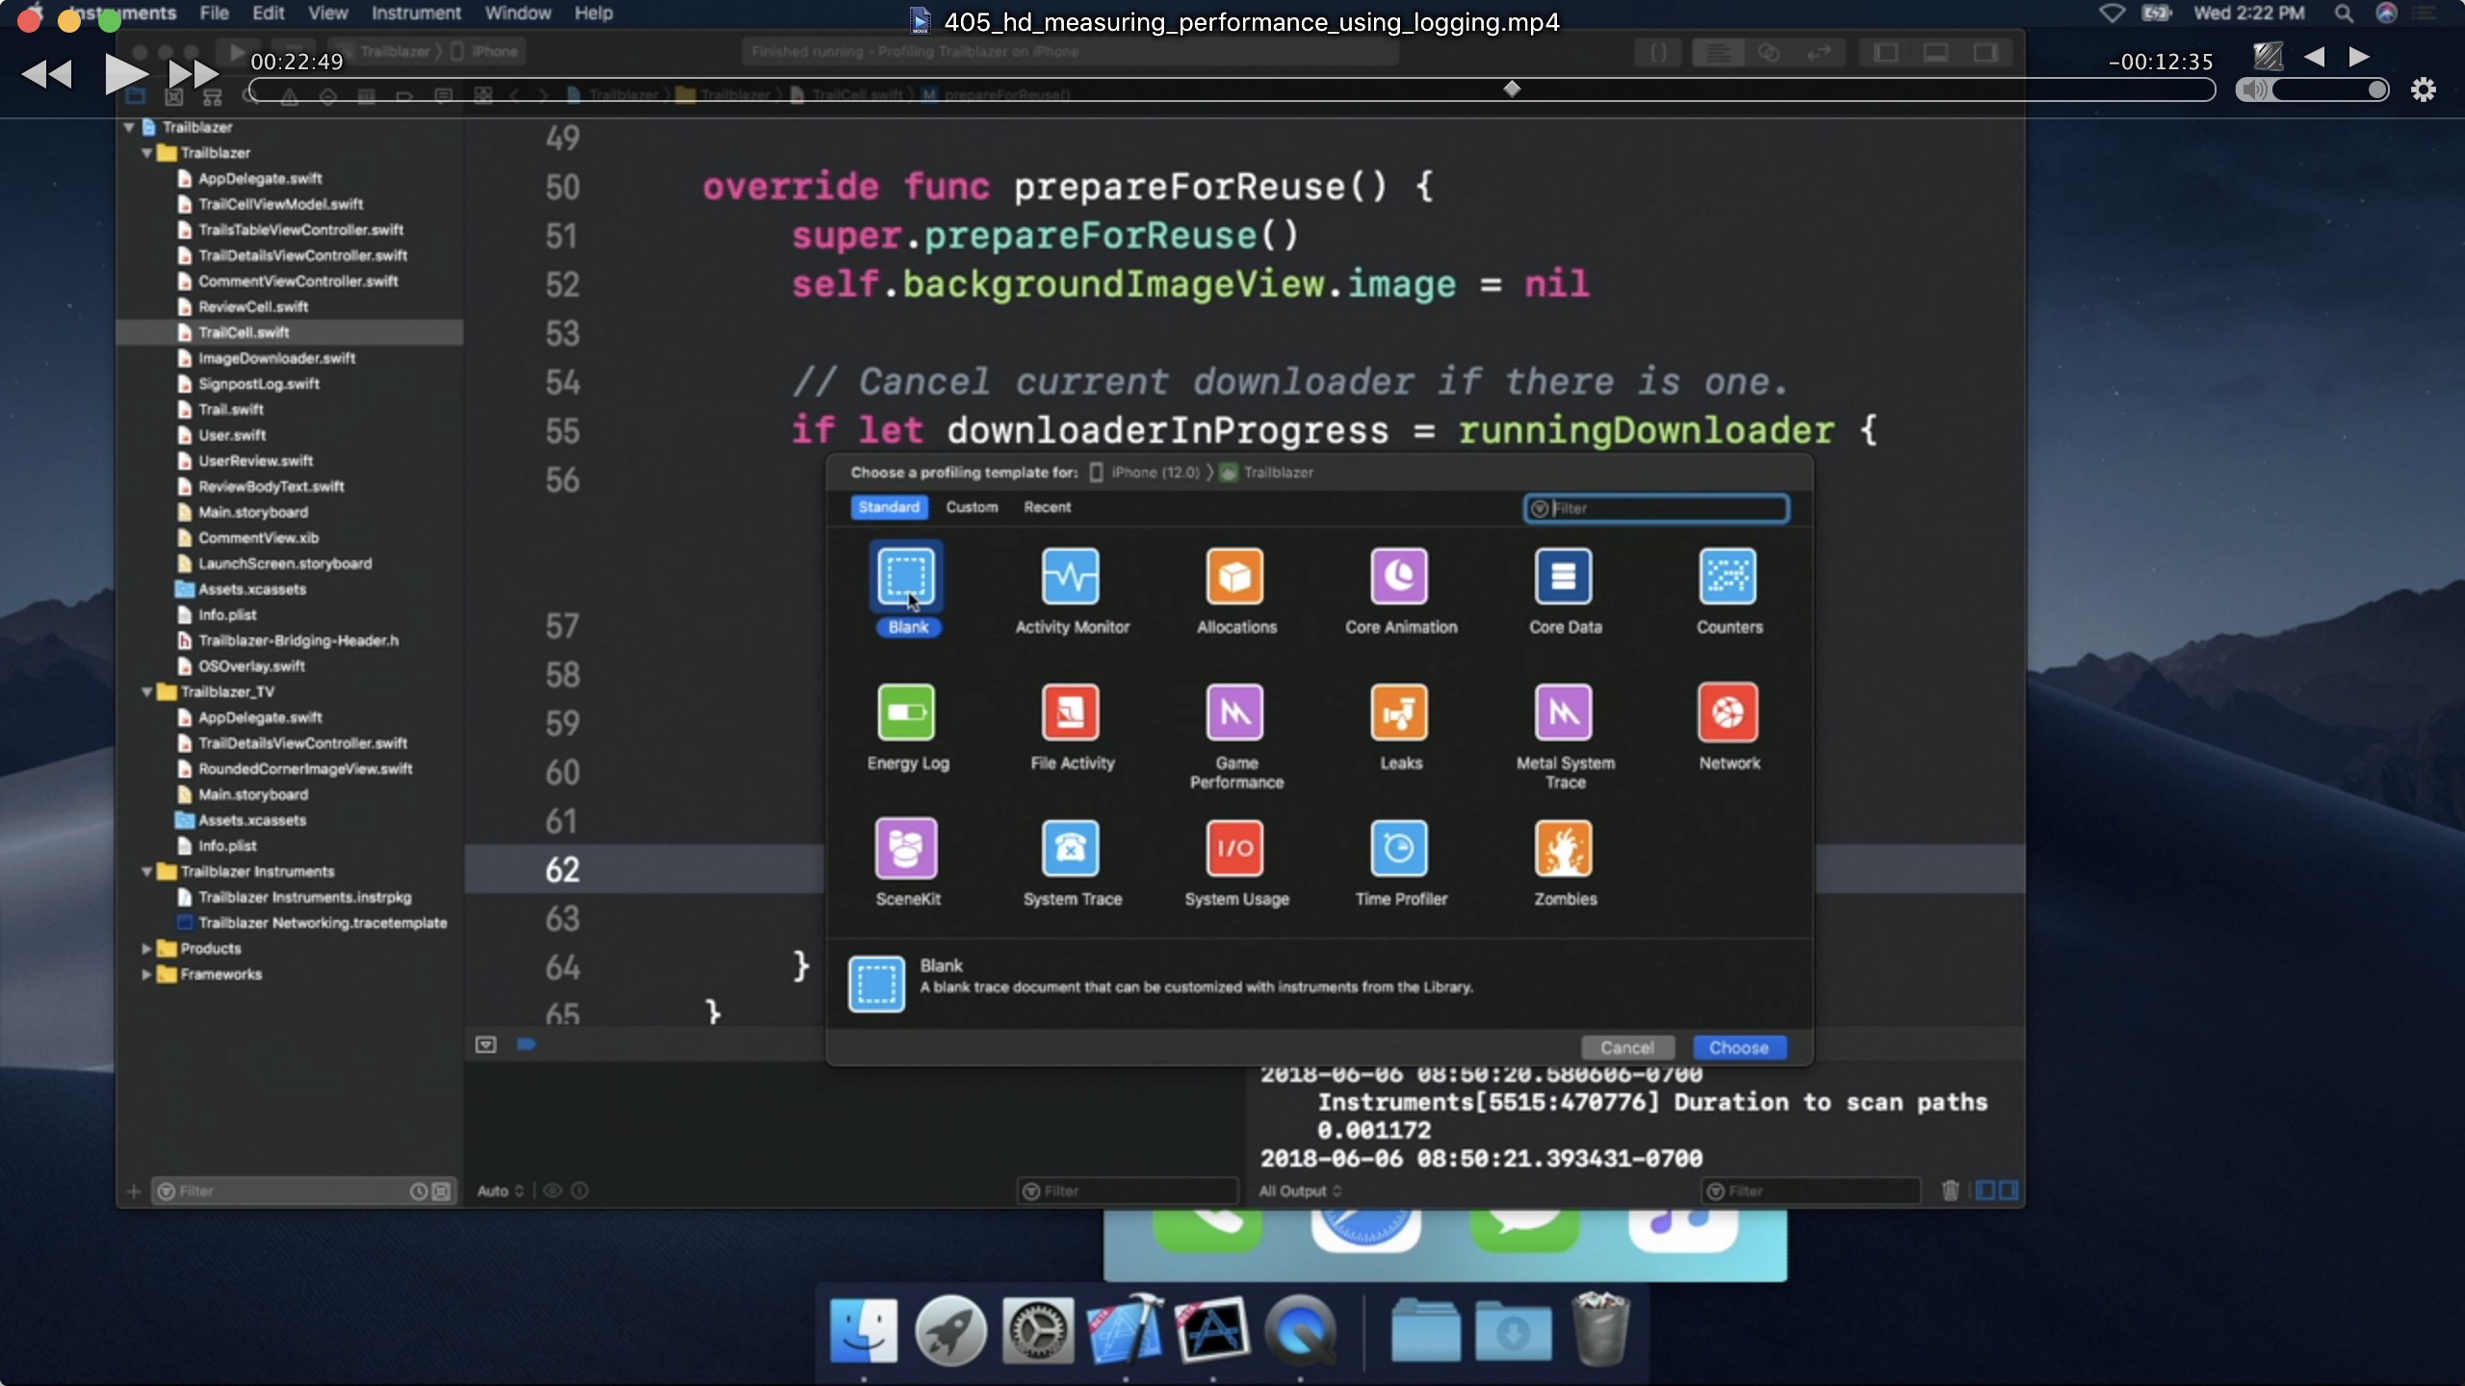Click the Choose button
Viewport: 2465px width, 1386px height.
coord(1738,1047)
